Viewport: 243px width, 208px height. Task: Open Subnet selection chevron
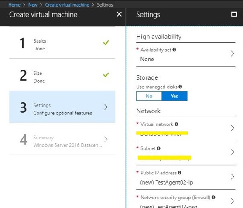[x=232, y=152]
